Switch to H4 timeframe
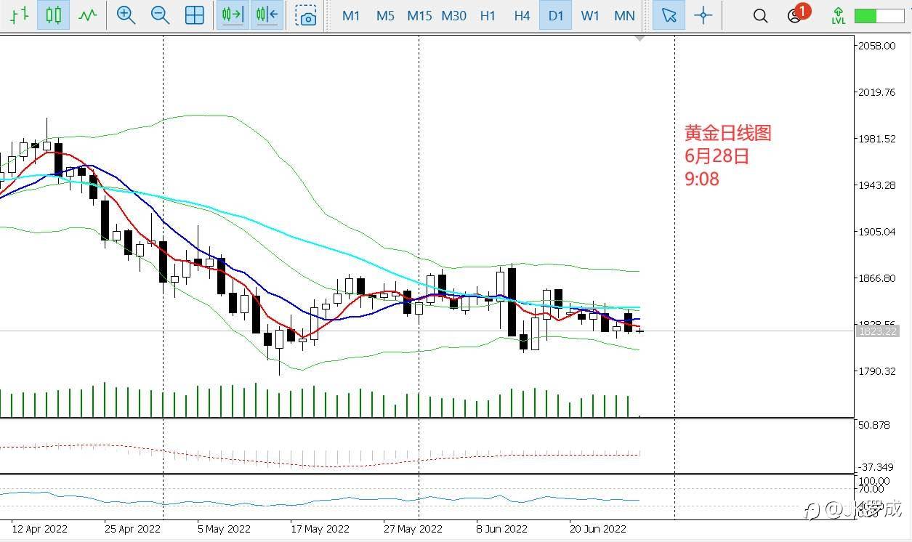912x542 pixels. [x=522, y=15]
